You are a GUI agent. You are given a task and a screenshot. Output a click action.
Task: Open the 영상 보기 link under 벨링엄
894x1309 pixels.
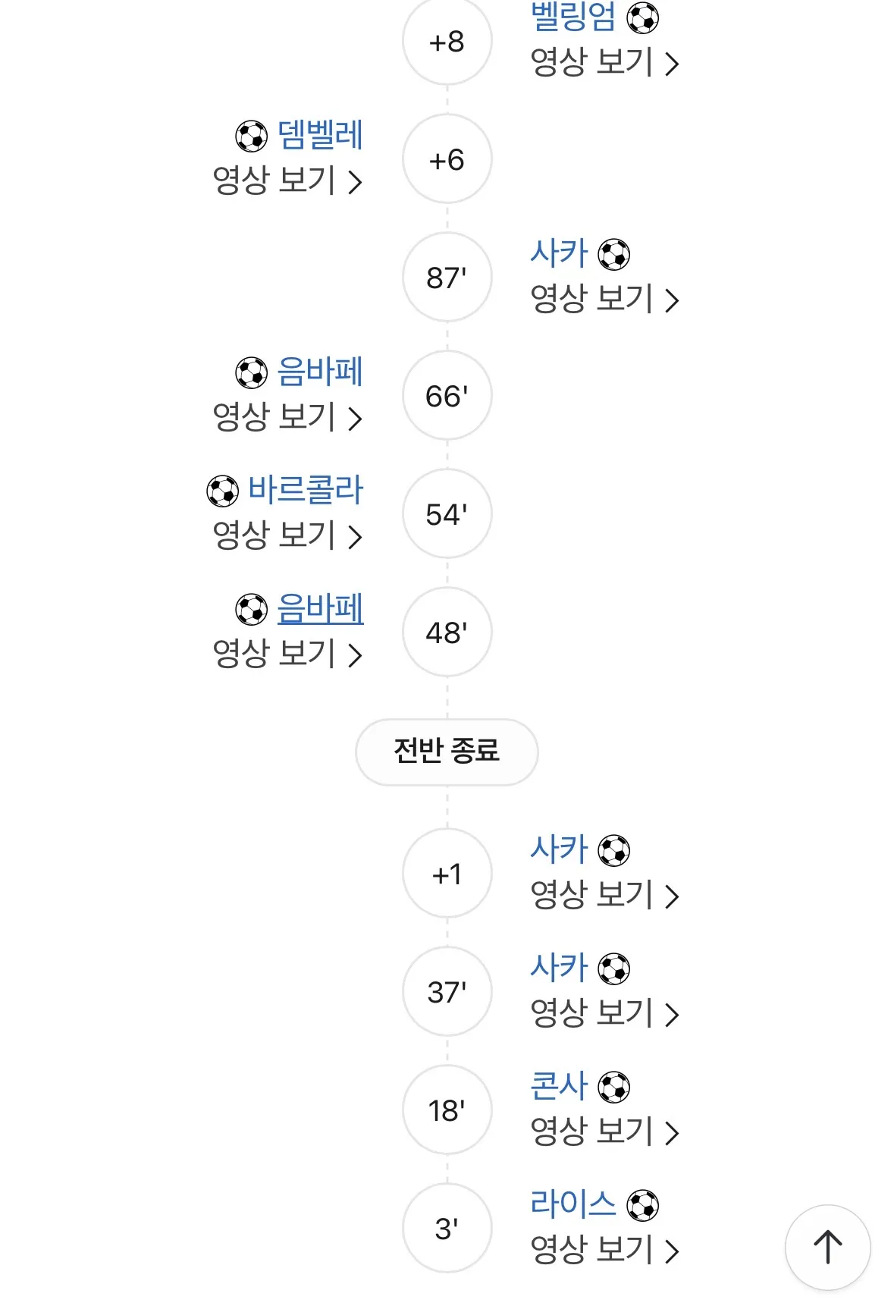pyautogui.click(x=604, y=62)
